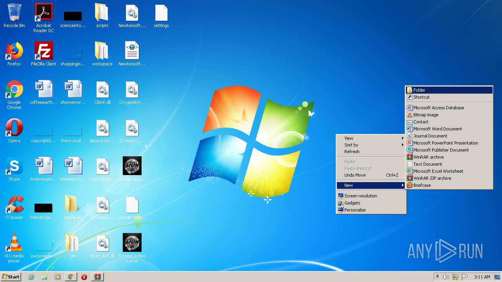502x282 pixels.
Task: Open the New submenu item
Action: click(371, 185)
